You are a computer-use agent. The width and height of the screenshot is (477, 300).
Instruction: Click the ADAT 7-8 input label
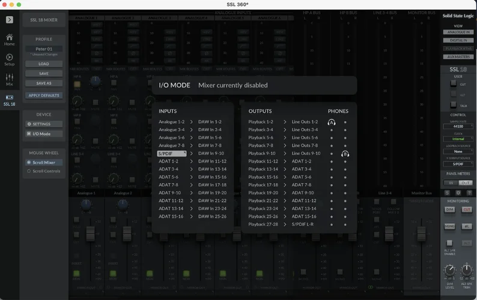169,185
